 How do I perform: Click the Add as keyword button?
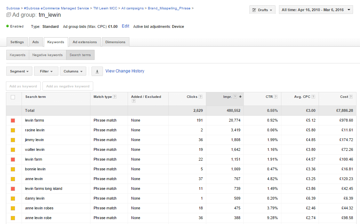click(x=23, y=86)
